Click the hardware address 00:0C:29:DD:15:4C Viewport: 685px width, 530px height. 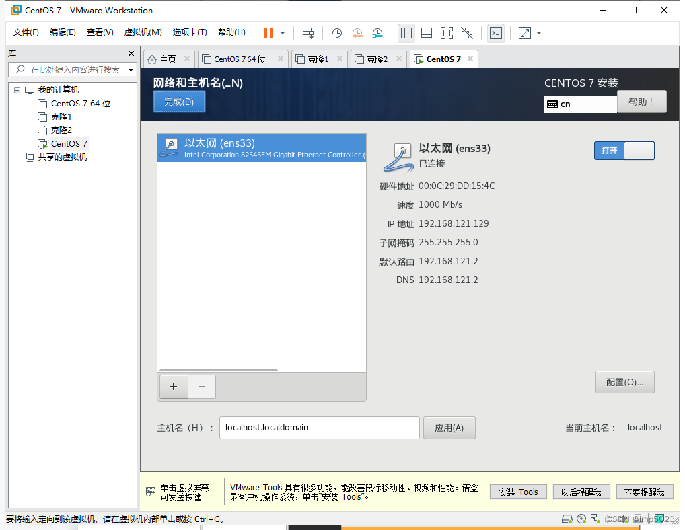click(x=456, y=186)
